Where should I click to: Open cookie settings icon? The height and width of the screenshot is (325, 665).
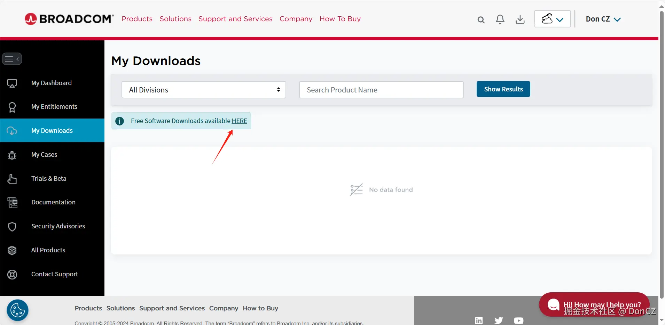pos(17,310)
